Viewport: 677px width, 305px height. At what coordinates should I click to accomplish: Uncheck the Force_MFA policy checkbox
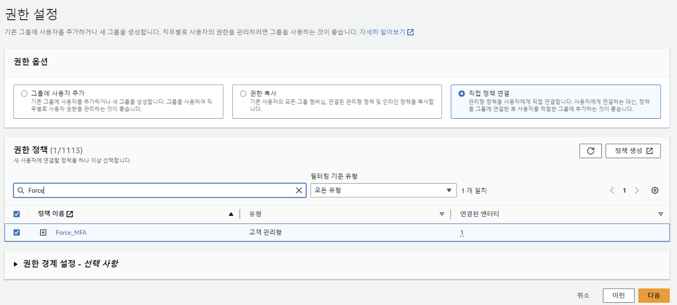(16, 233)
